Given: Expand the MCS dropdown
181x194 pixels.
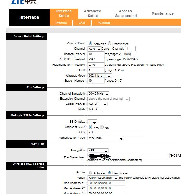Looking at the screenshot, I should pyautogui.click(x=95, y=109).
